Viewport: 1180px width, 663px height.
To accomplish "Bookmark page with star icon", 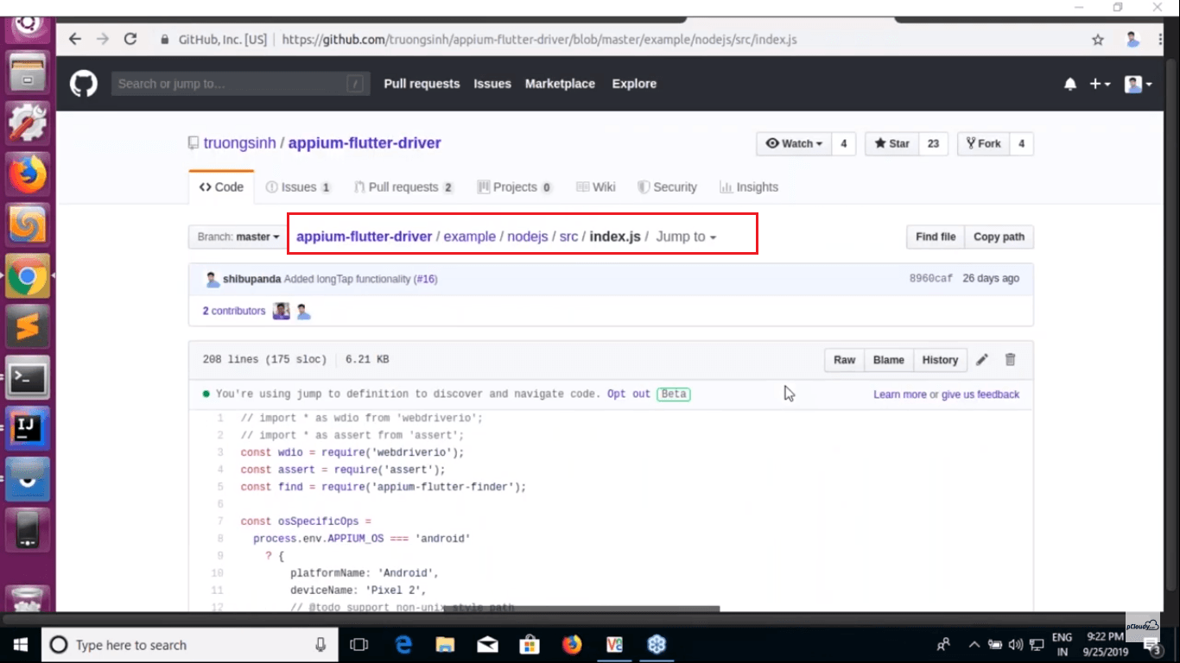I will (1098, 40).
